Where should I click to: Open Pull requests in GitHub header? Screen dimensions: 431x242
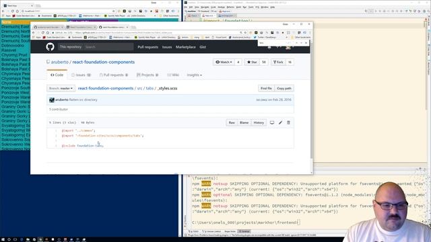[148, 47]
